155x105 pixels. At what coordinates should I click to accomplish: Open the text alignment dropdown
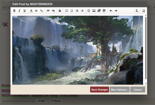(60, 11)
